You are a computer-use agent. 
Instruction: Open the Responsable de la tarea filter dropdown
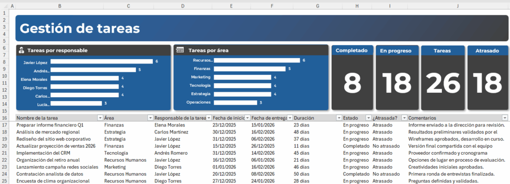coord(209,118)
